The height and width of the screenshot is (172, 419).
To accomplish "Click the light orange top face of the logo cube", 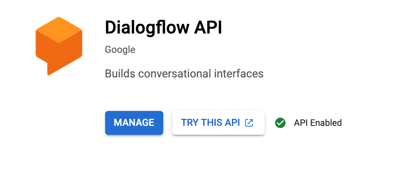I will tap(59, 29).
